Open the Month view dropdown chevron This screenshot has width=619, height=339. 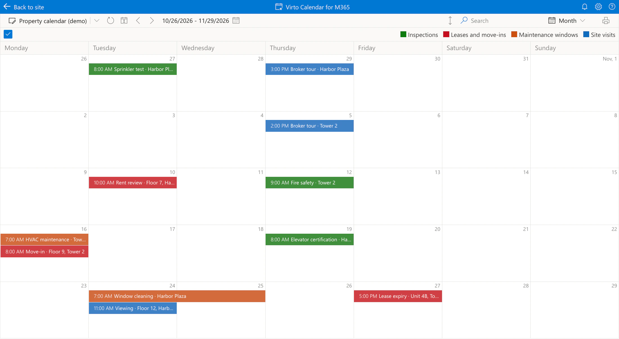[x=583, y=21]
